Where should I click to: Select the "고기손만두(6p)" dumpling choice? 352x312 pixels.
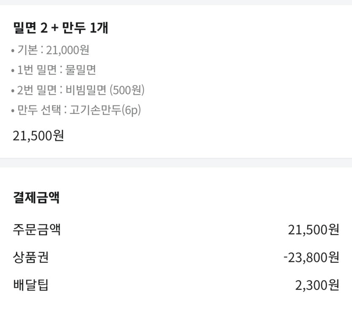pos(105,110)
